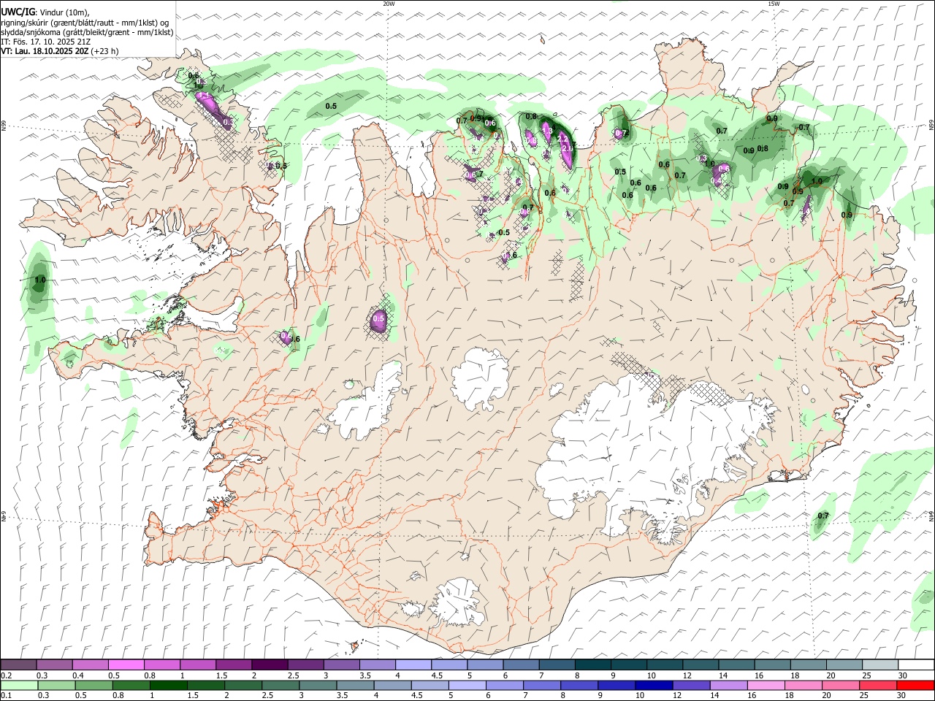Click the 2.0 snowfall value on the north coast

coord(567,147)
